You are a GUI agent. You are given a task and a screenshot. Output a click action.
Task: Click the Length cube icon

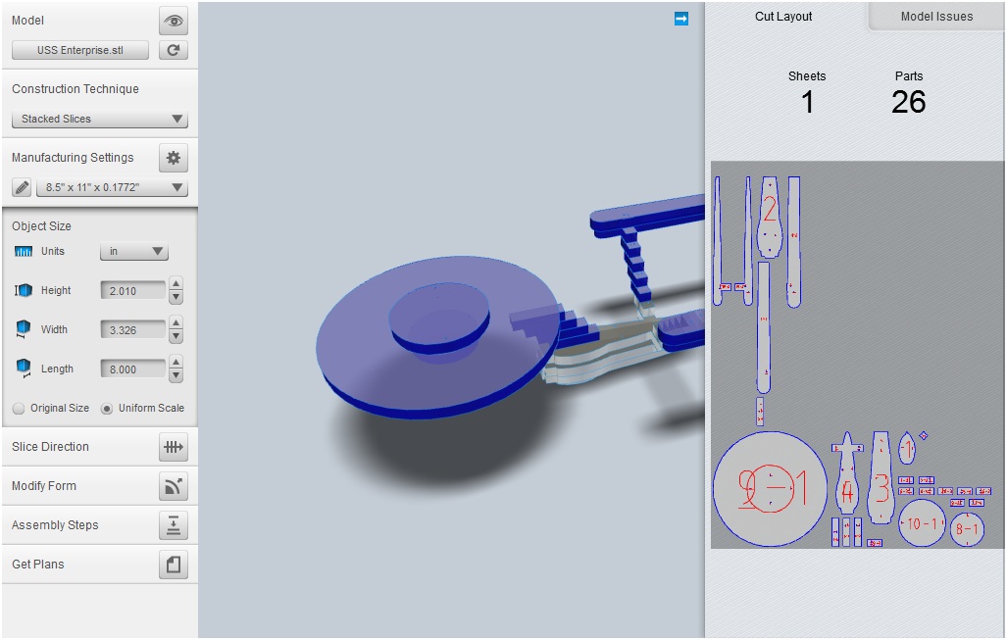[24, 369]
